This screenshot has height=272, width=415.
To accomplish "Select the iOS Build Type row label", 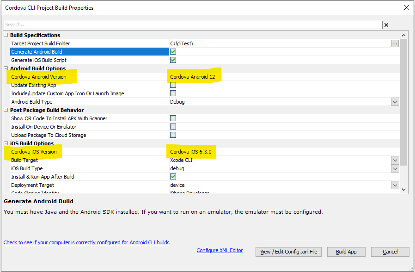I will (27, 168).
